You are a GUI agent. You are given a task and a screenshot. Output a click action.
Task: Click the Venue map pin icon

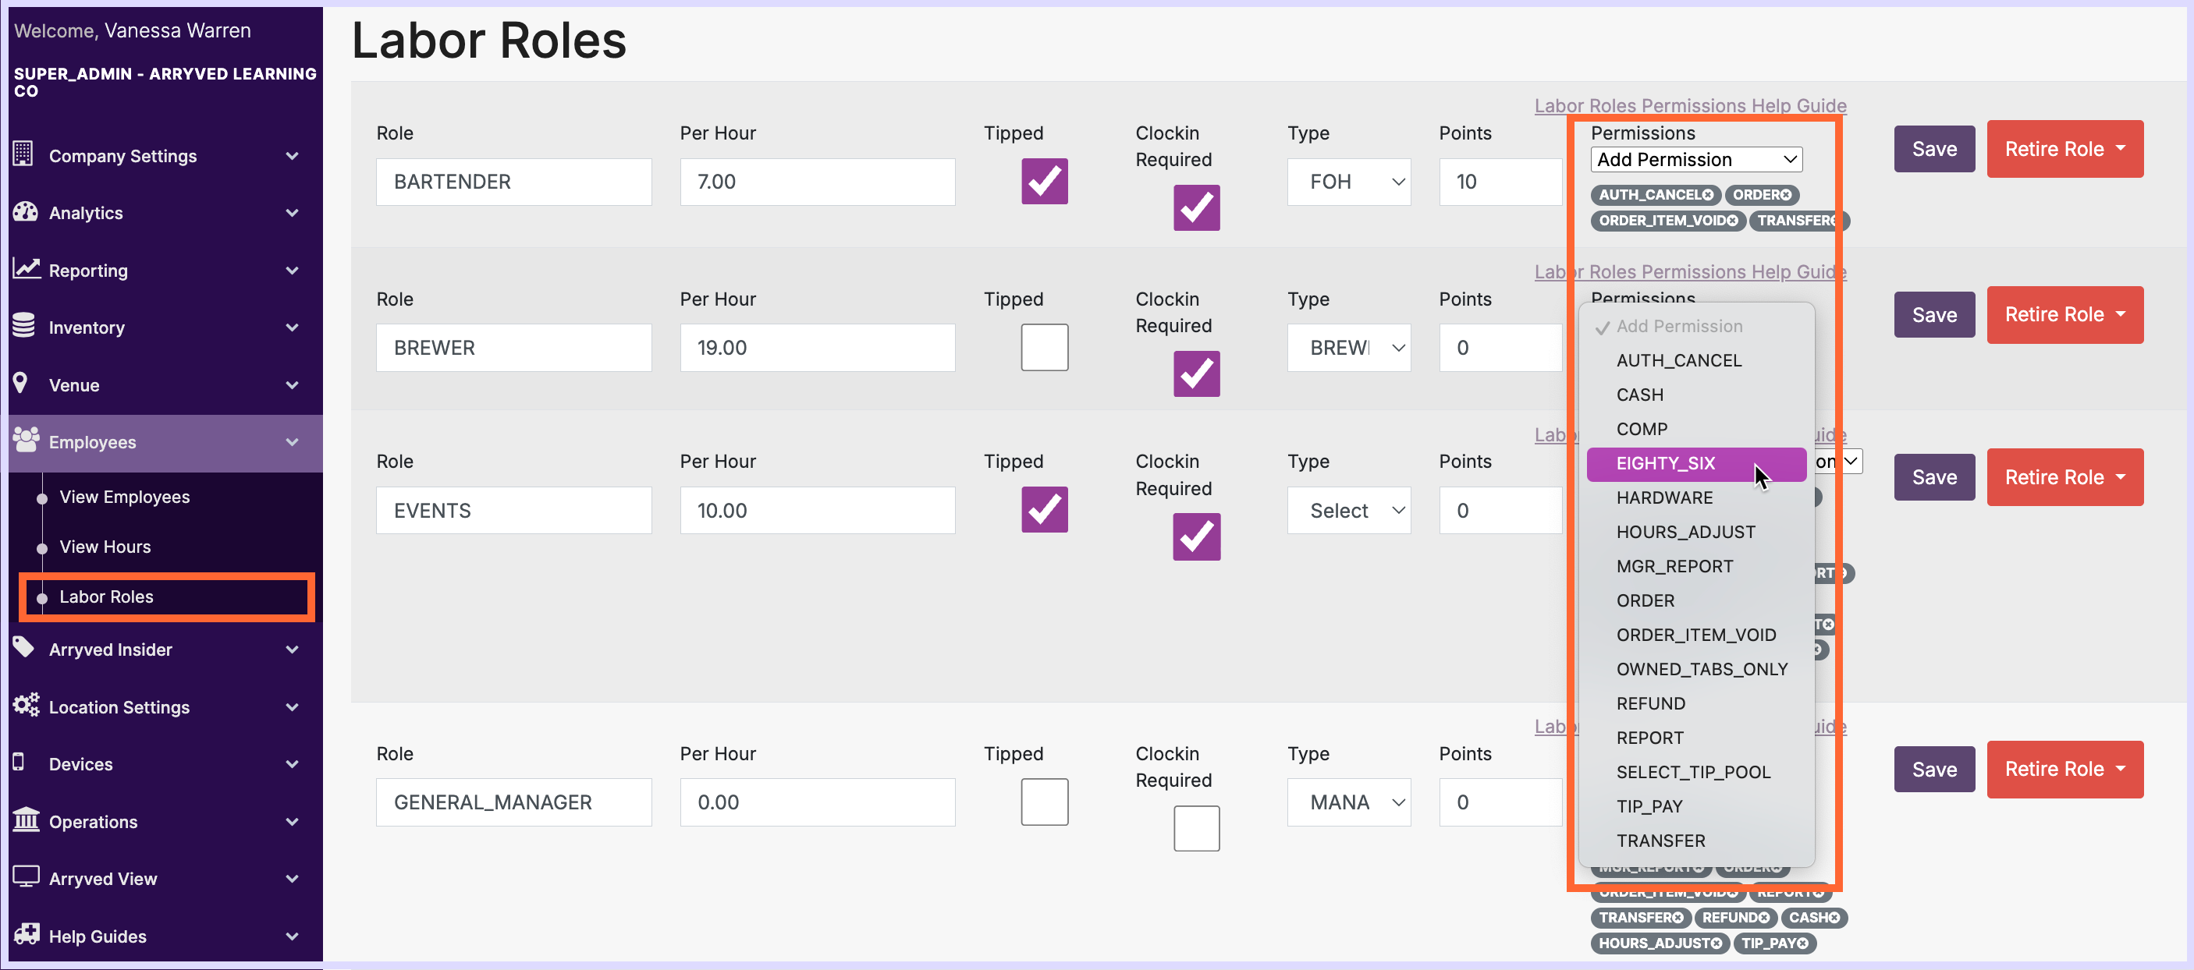pyautogui.click(x=21, y=383)
